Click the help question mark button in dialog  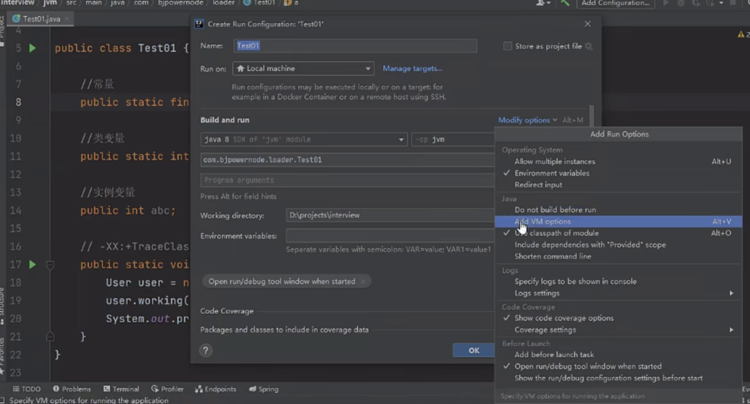206,350
